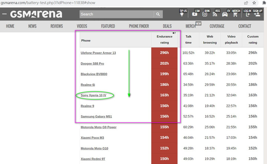Open the Videos menu item

[x=82, y=26]
